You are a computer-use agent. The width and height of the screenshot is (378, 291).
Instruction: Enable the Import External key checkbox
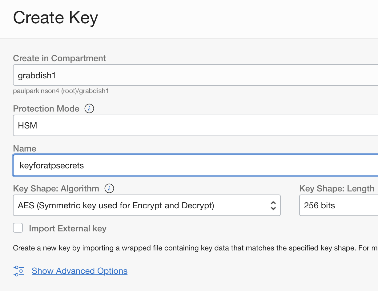pos(18,228)
